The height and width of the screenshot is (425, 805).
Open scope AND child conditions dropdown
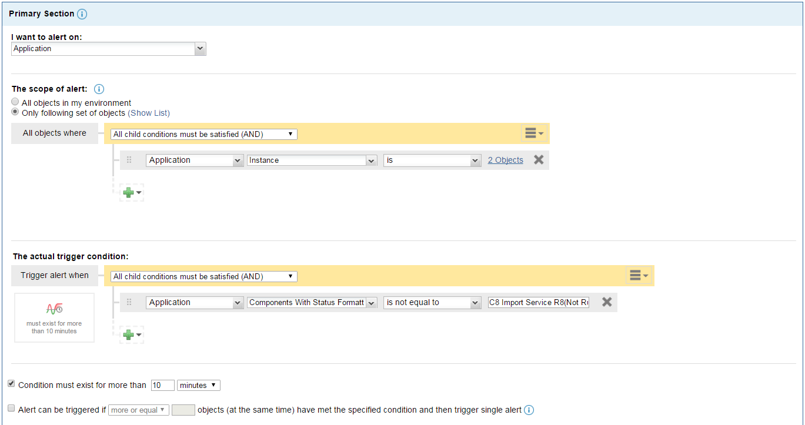[204, 134]
